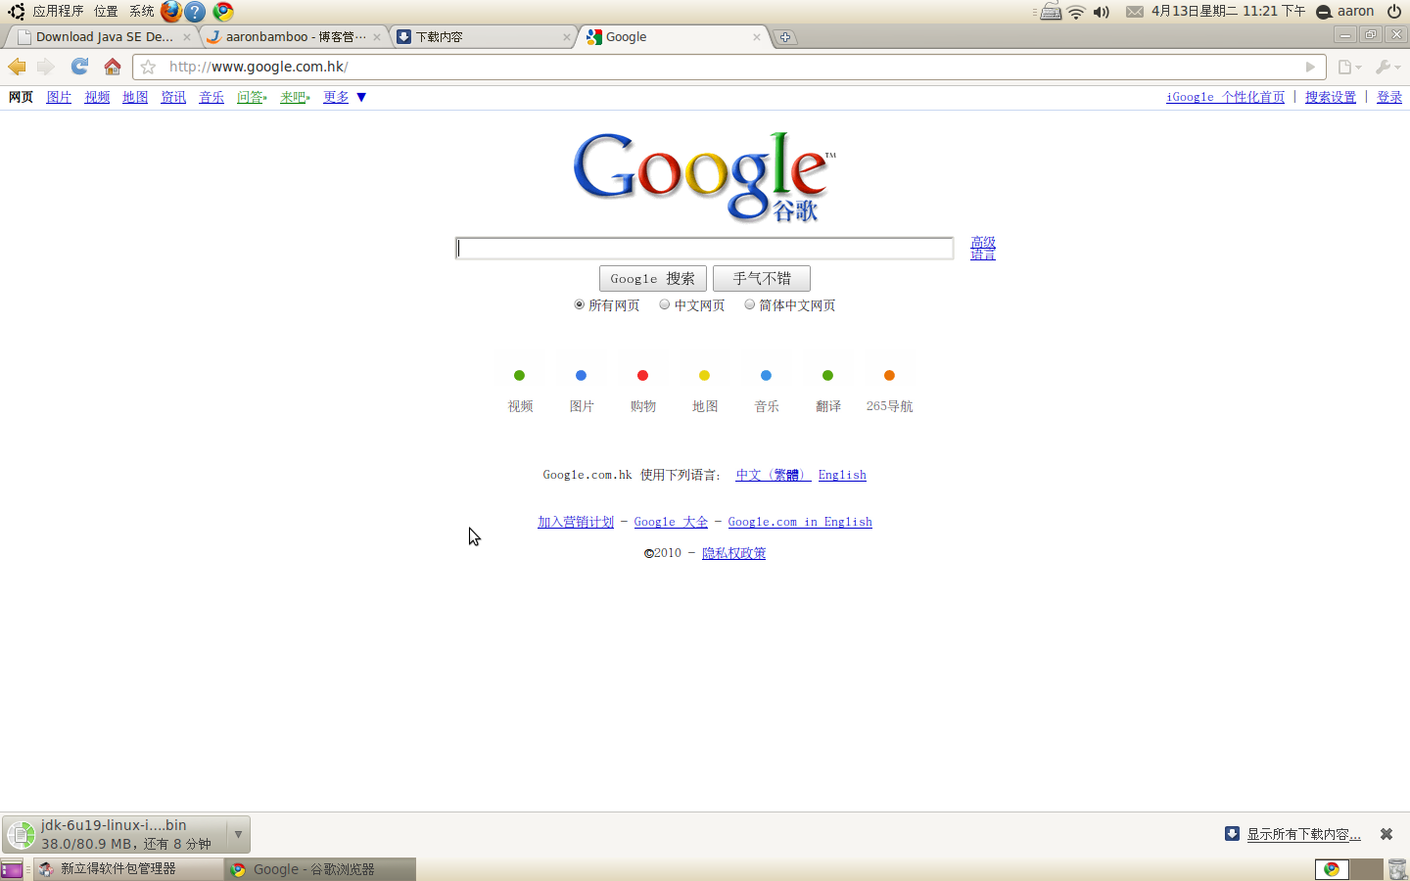The image size is (1410, 881).
Task: Go to the browser home page icon
Action: [x=113, y=67]
